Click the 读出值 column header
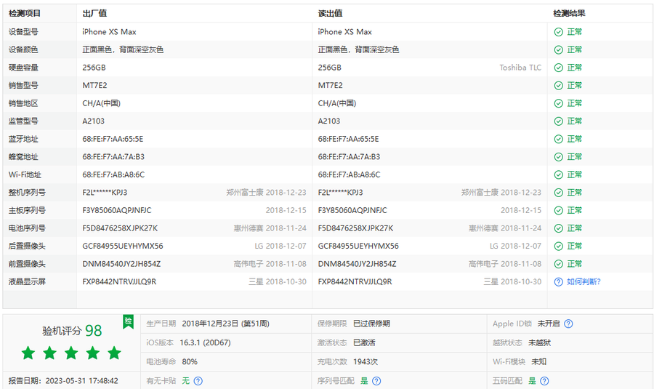The width and height of the screenshot is (654, 389). [x=330, y=13]
